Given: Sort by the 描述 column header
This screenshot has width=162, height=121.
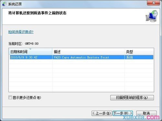Looking at the screenshot, I should pyautogui.click(x=88, y=52).
